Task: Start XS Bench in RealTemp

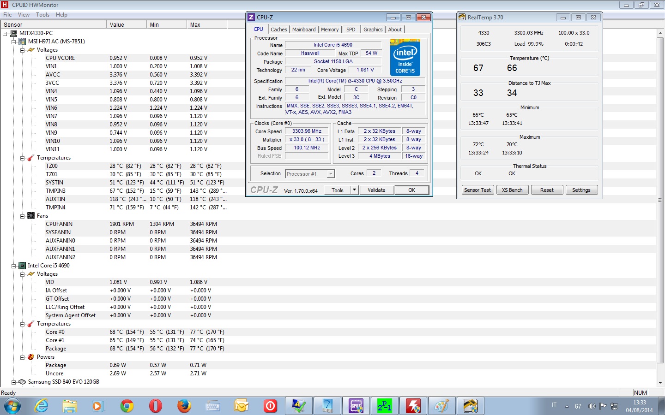Action: pyautogui.click(x=512, y=190)
